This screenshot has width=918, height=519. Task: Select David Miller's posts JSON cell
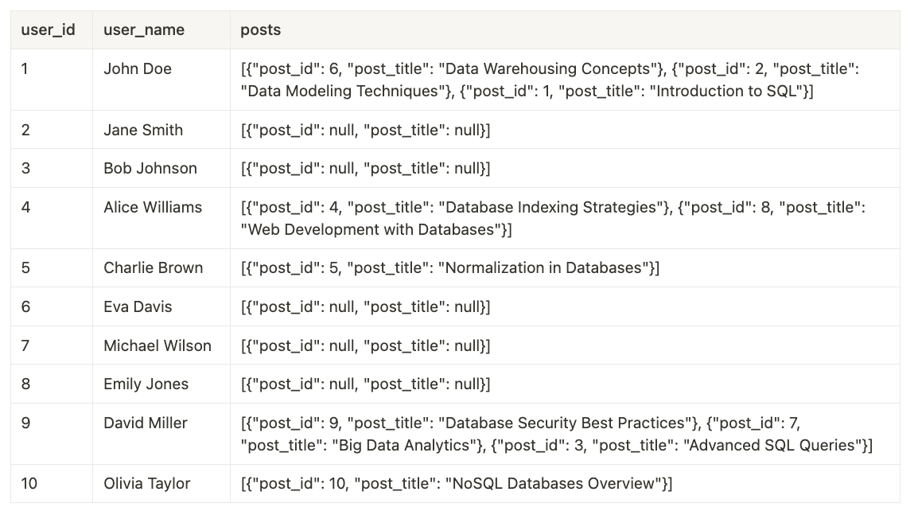click(556, 435)
